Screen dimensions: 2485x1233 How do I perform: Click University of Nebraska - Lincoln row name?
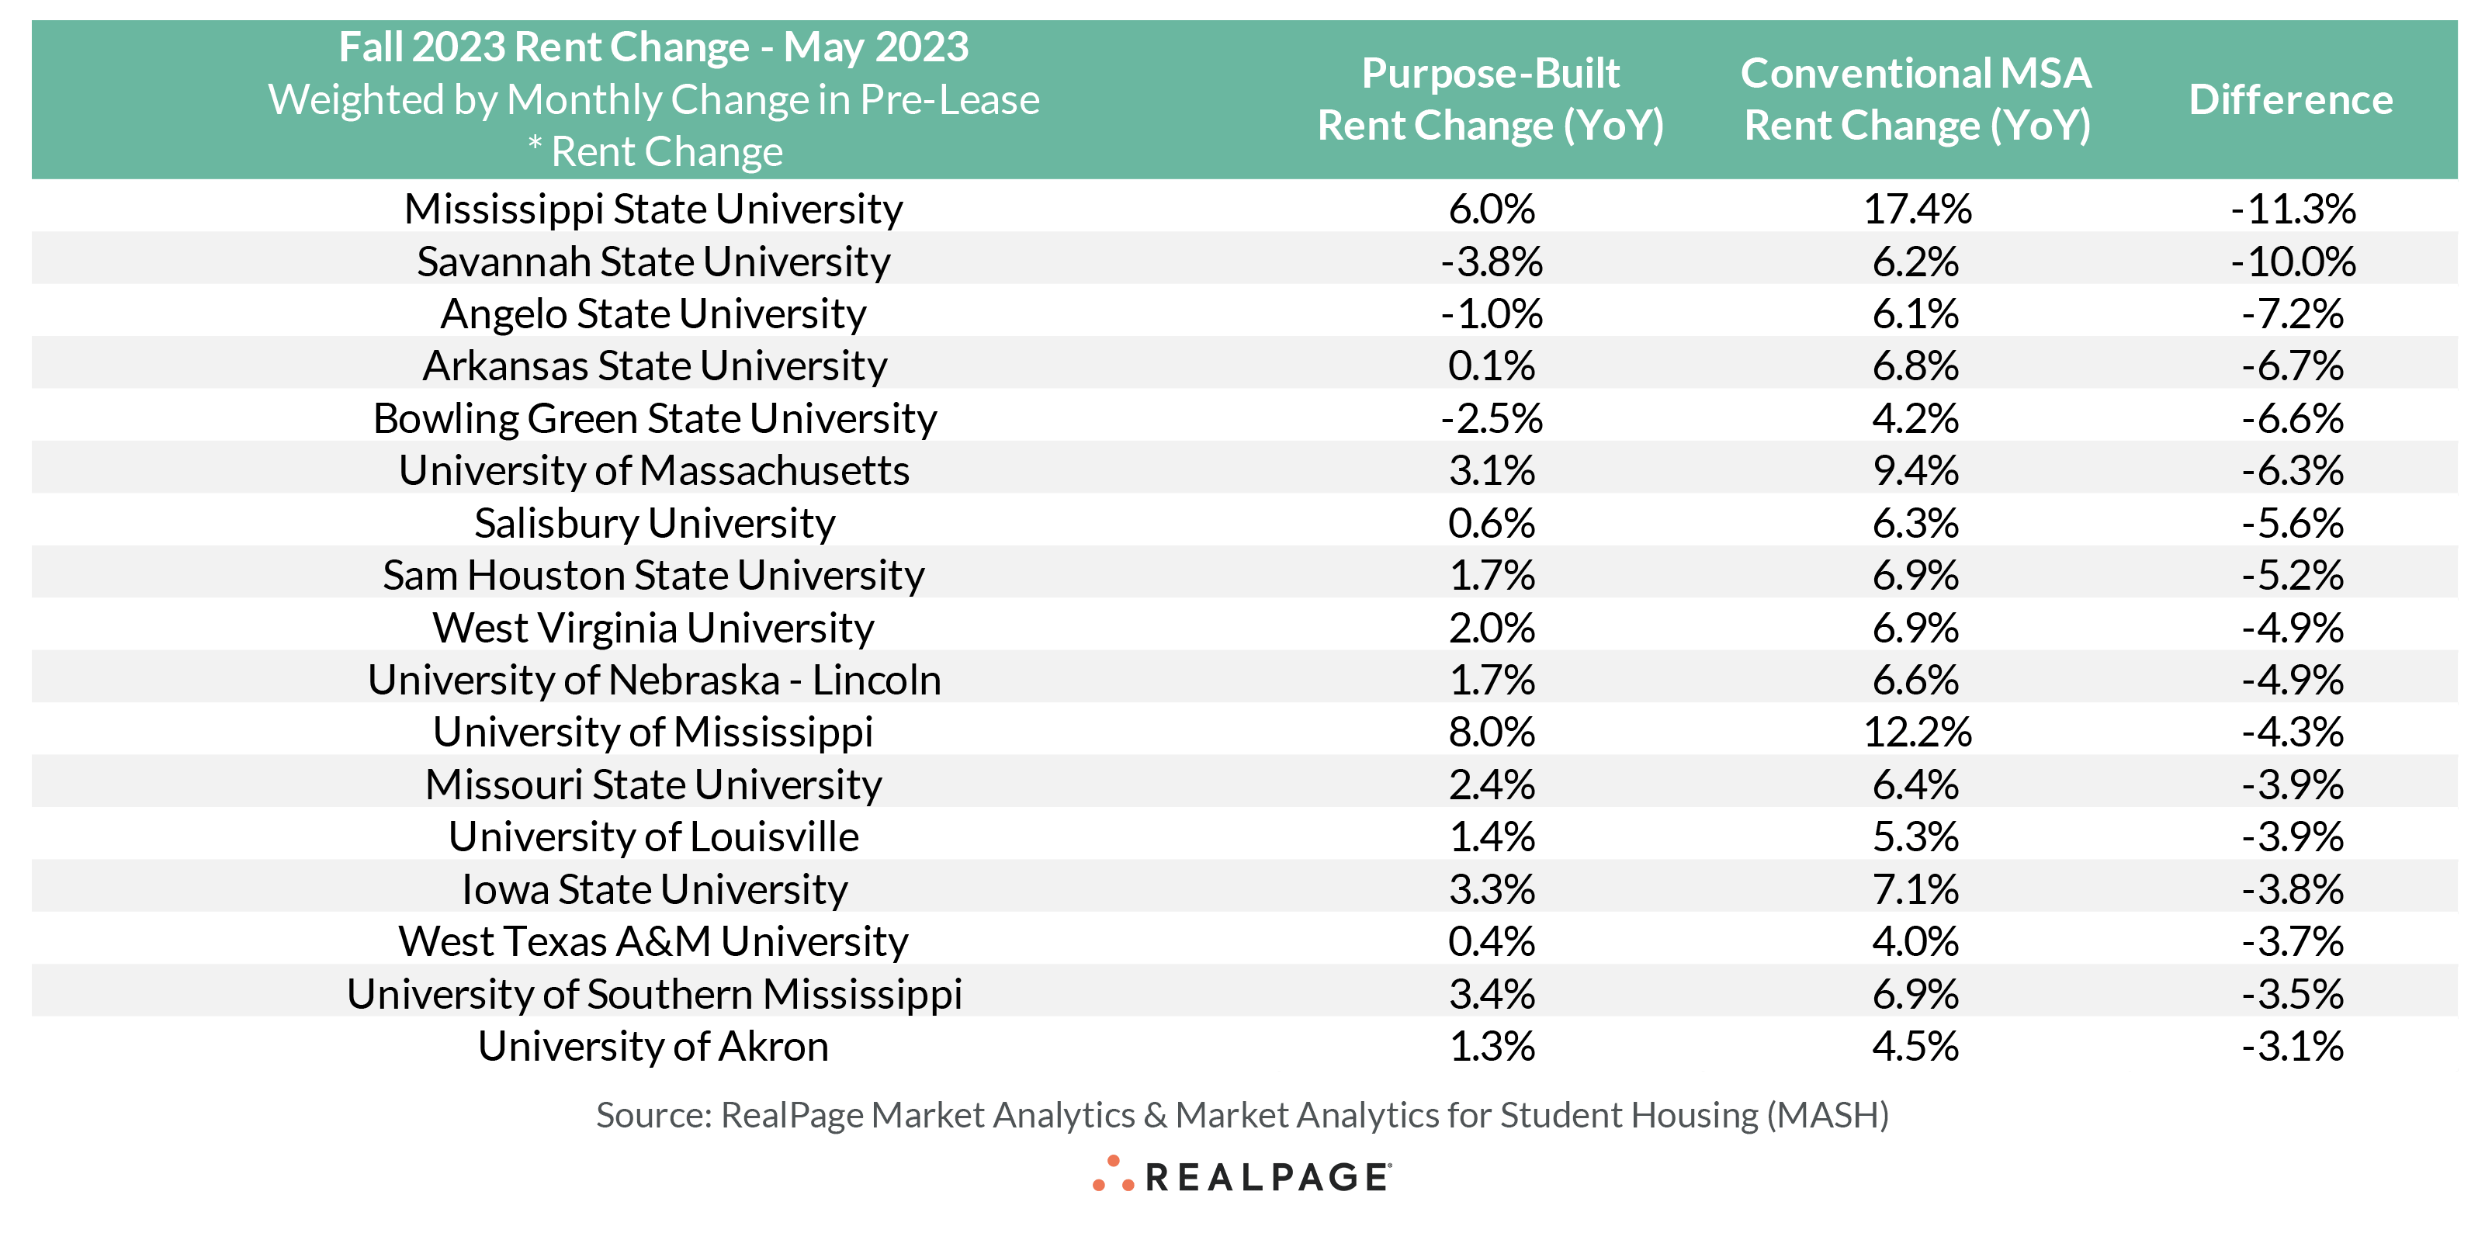click(654, 681)
